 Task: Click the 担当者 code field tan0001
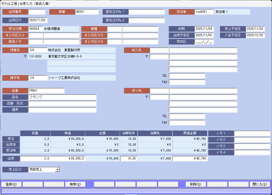click(x=204, y=12)
